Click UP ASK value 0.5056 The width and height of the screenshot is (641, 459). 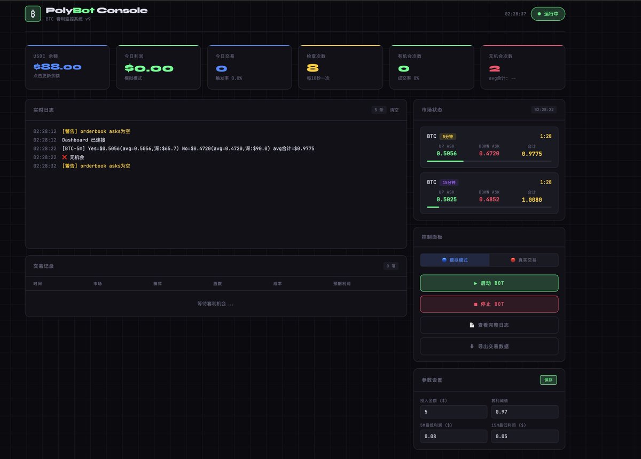pyautogui.click(x=447, y=154)
